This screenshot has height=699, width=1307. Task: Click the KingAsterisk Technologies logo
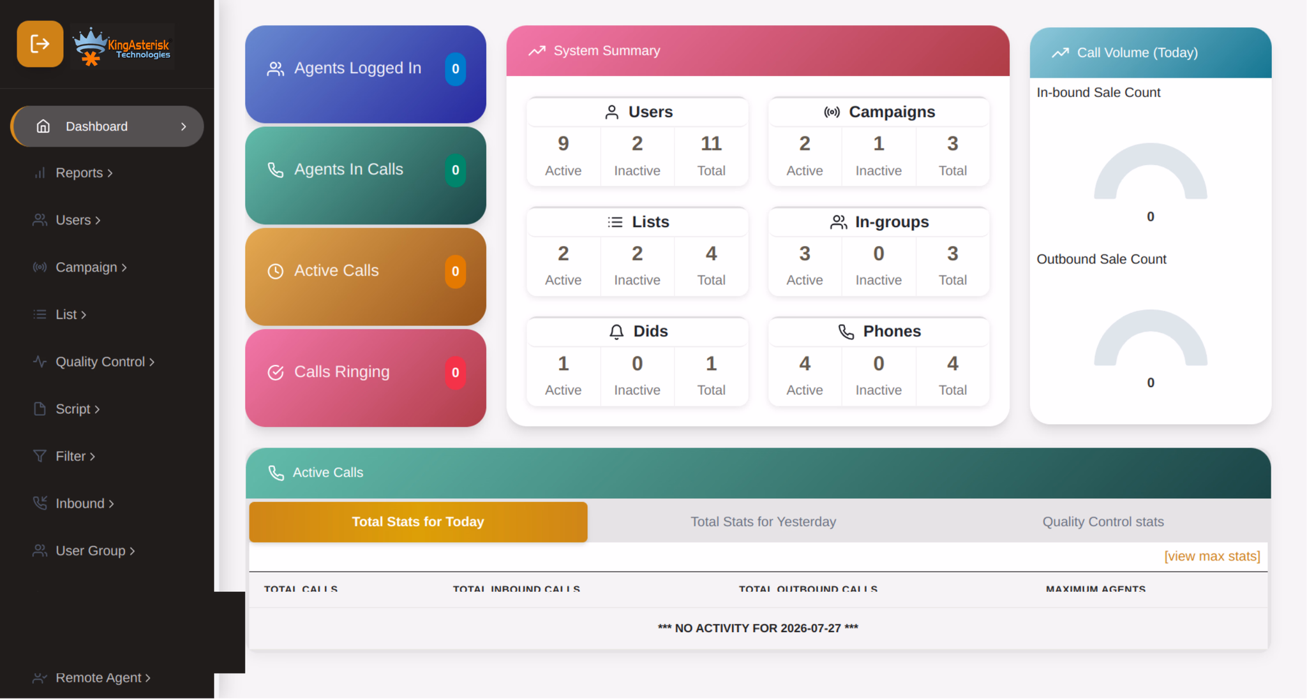click(x=122, y=46)
